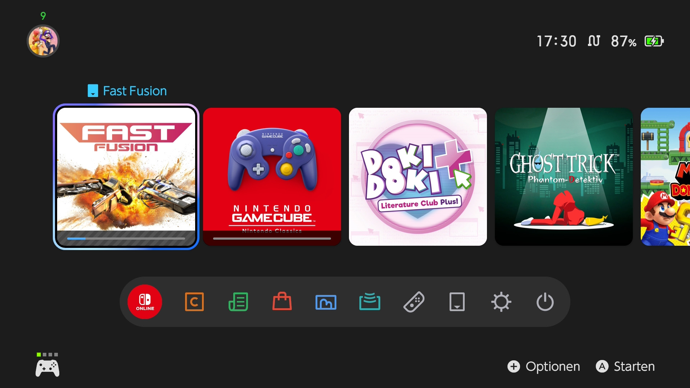Click the controller status icon

click(47, 369)
